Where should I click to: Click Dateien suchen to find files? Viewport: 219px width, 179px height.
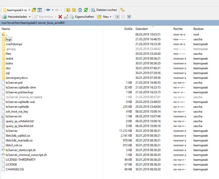click(104, 10)
